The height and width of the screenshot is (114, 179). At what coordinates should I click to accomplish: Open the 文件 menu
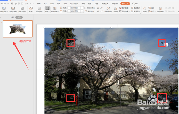5,4
